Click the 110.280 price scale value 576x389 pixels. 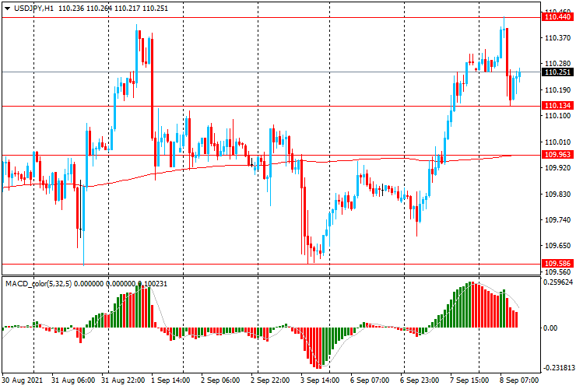[557, 64]
